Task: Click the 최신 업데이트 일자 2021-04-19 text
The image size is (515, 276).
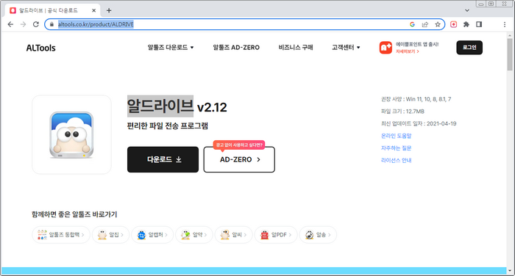Action: click(x=419, y=123)
